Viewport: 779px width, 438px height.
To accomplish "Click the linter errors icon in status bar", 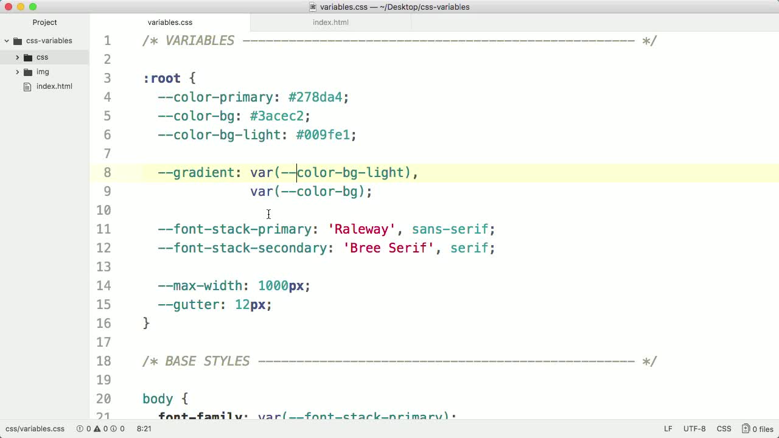I will pos(80,429).
